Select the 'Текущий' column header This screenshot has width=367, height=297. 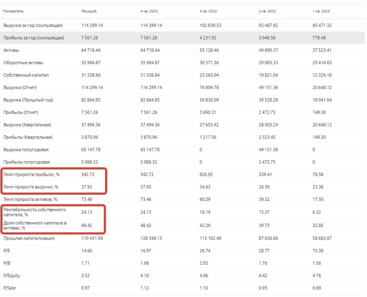tap(89, 11)
